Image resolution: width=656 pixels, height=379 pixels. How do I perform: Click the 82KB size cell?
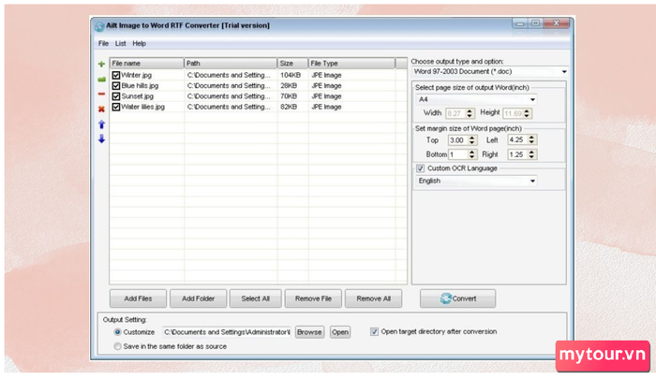point(289,107)
